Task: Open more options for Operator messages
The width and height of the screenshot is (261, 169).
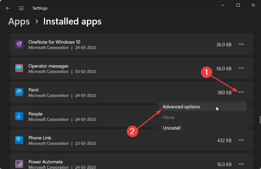Action: [x=241, y=68]
